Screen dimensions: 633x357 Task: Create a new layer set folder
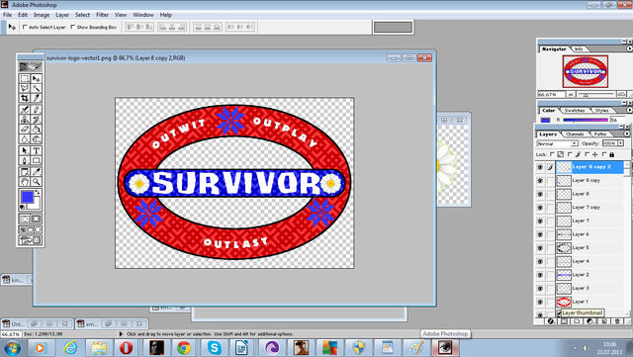[577, 321]
